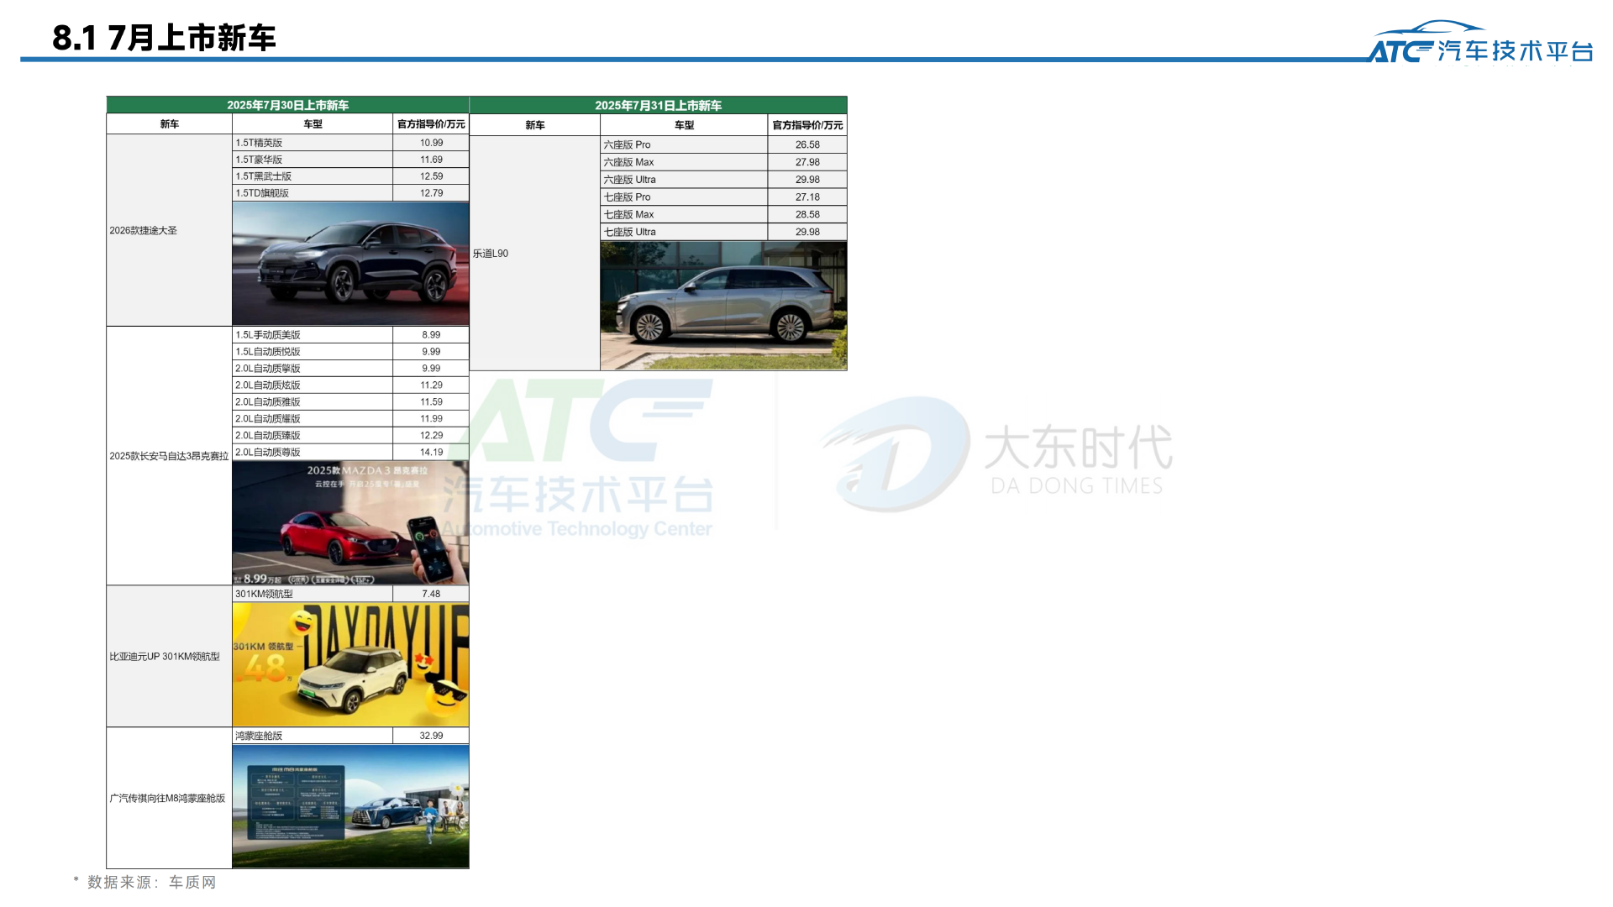Viewport: 1613px width, 907px height.
Task: Click the 27.98 price cell
Action: pyautogui.click(x=807, y=162)
